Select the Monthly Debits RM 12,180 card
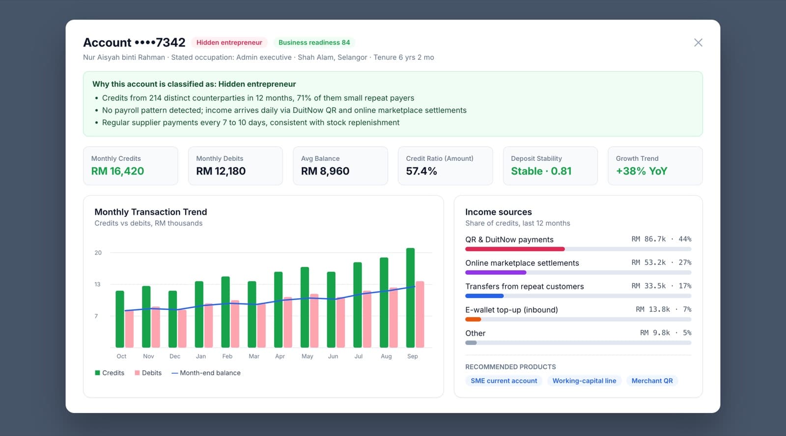786x436 pixels. [235, 166]
